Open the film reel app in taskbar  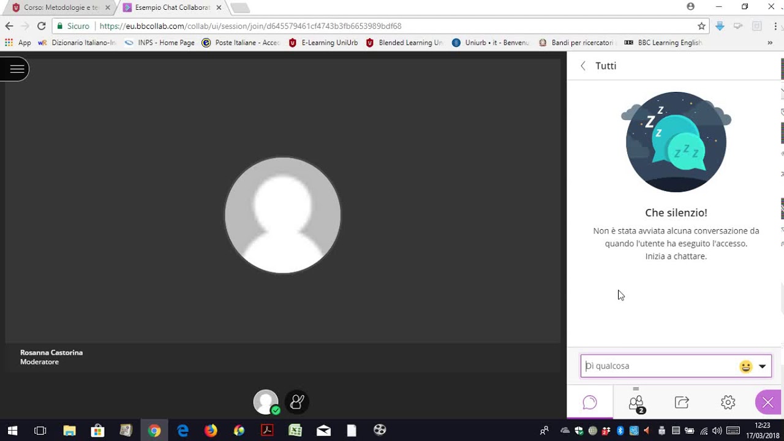(x=380, y=431)
